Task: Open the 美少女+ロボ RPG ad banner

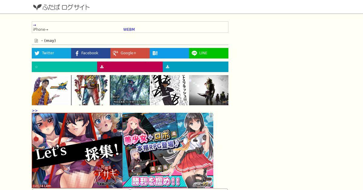Action: (168, 150)
